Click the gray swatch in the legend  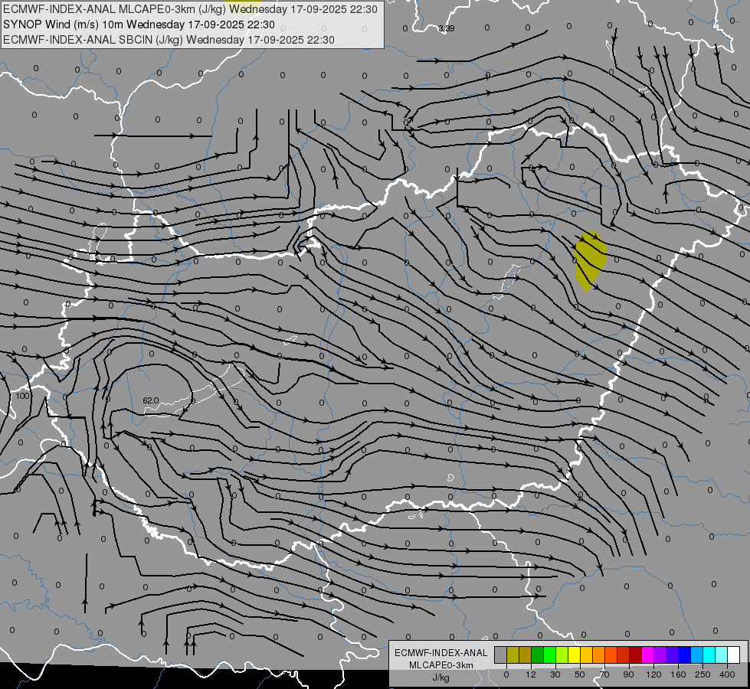point(501,655)
